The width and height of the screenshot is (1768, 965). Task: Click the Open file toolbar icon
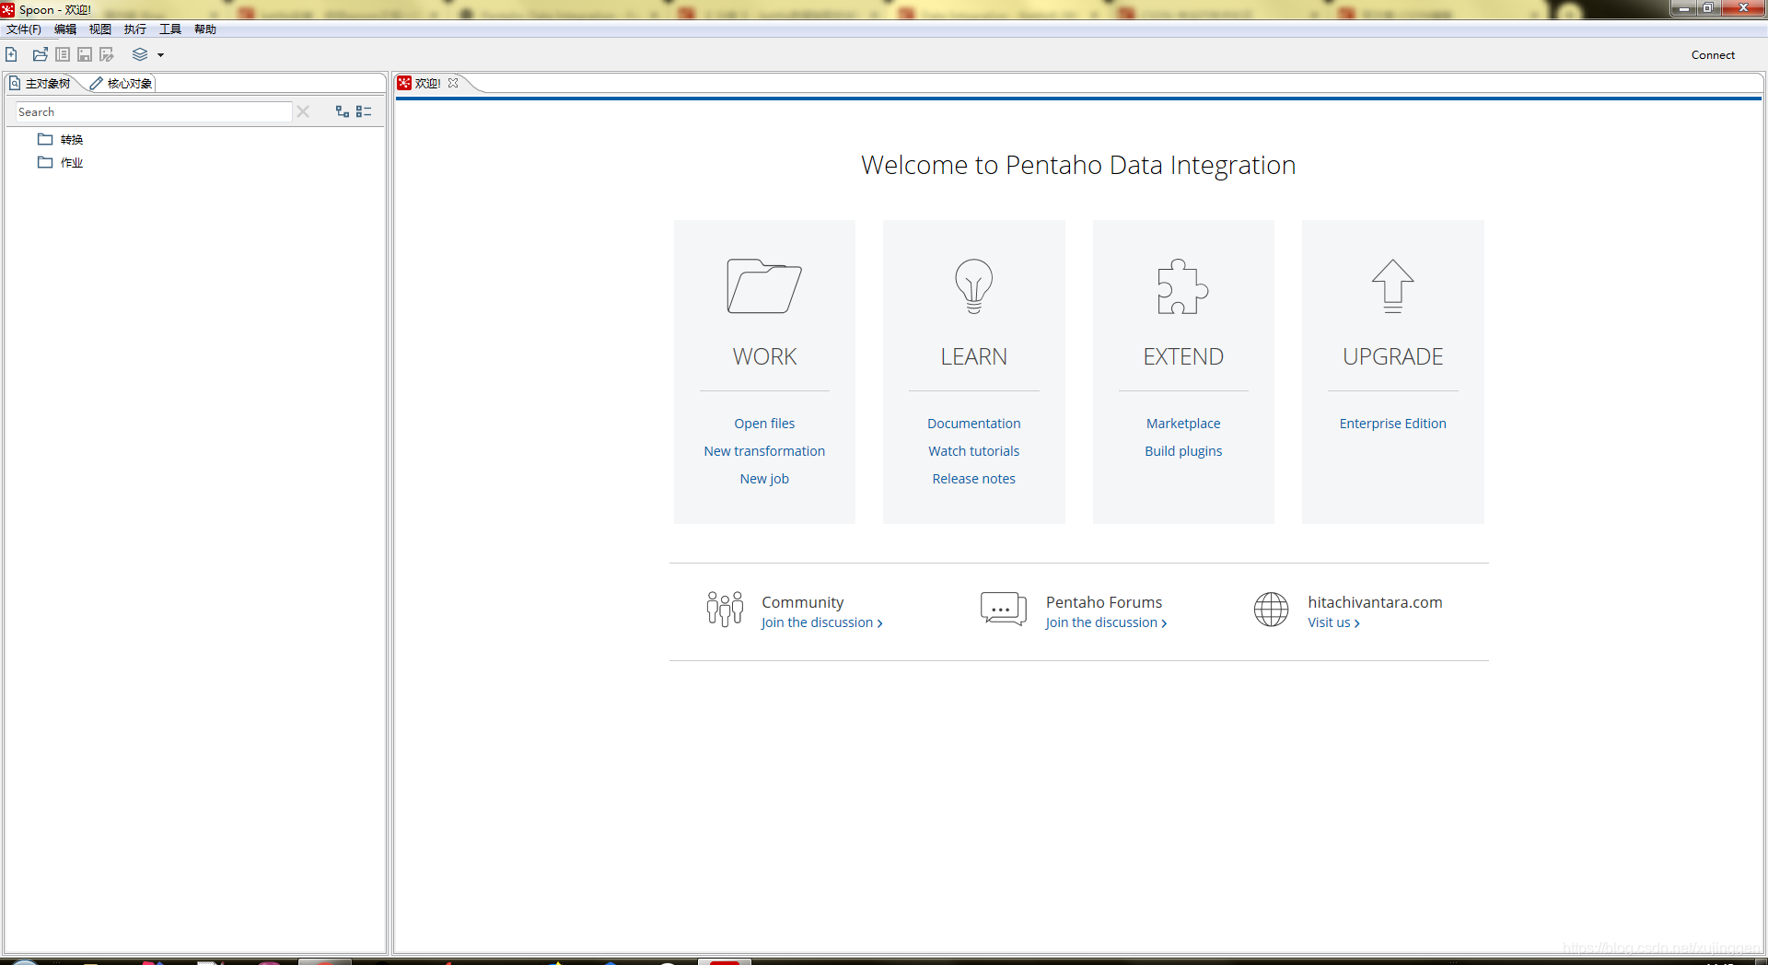(40, 54)
